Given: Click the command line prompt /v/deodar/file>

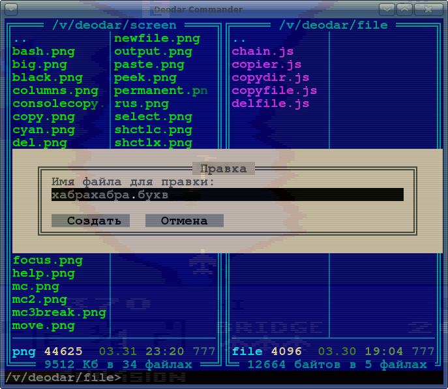Looking at the screenshot, I should [x=63, y=377].
